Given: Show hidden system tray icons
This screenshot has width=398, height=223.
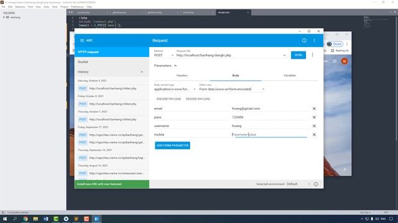Looking at the screenshot, I should [x=362, y=219].
